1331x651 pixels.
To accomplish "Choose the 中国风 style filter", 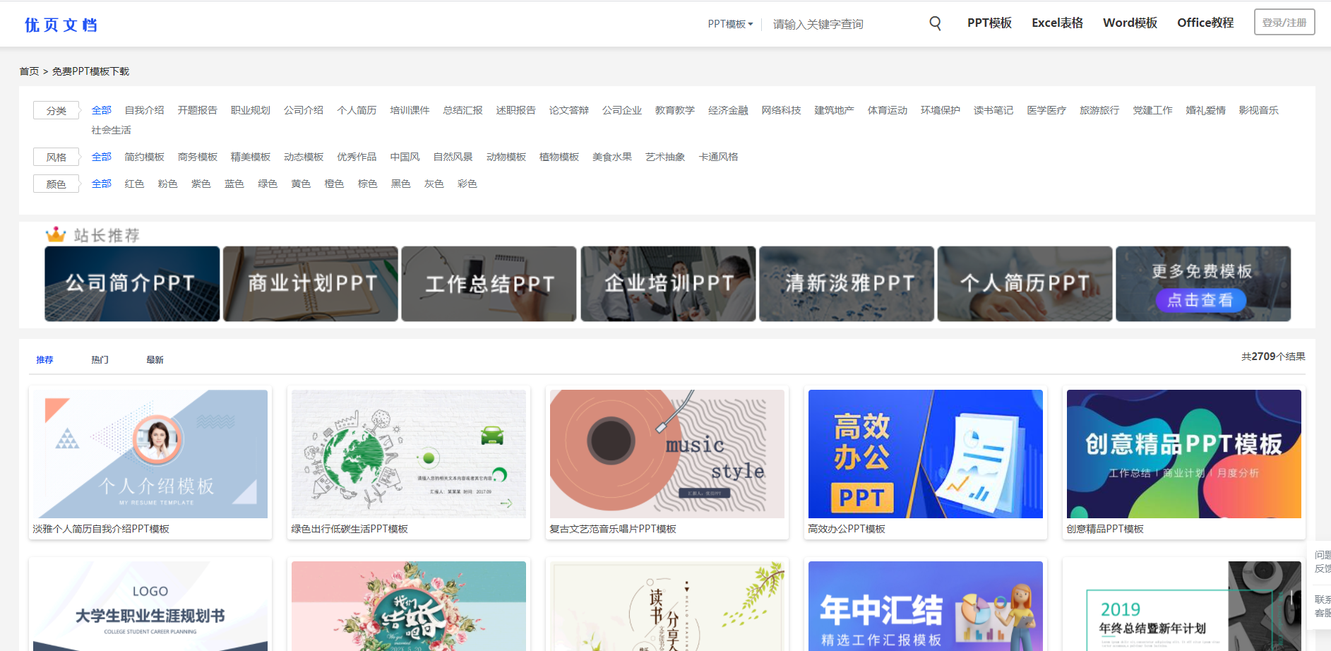I will pos(405,157).
